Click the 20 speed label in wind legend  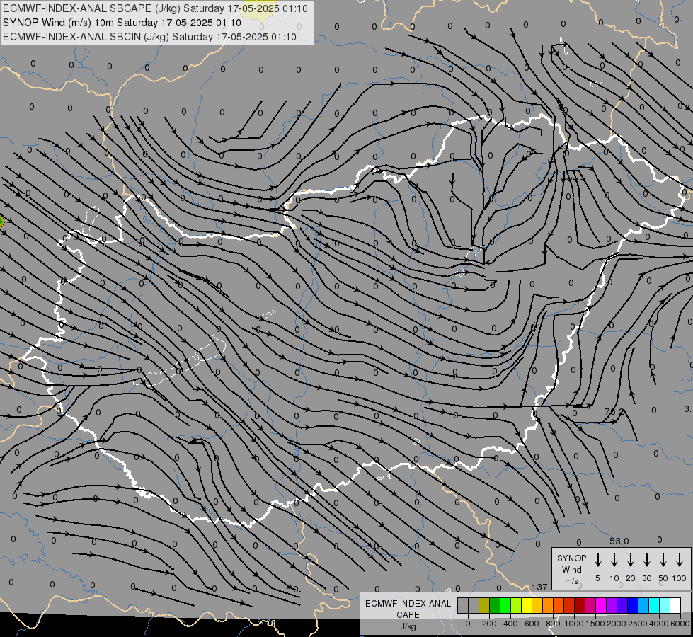click(631, 578)
